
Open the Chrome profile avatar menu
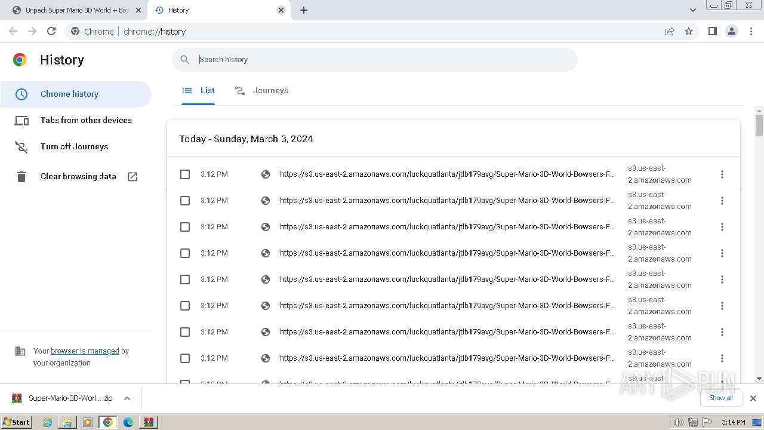point(731,31)
